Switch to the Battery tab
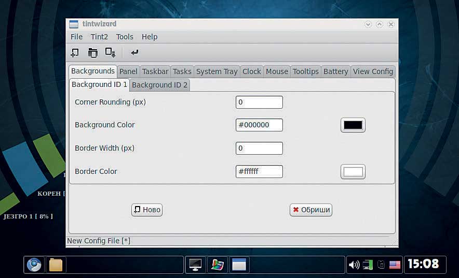This screenshot has width=459, height=278. coord(336,71)
